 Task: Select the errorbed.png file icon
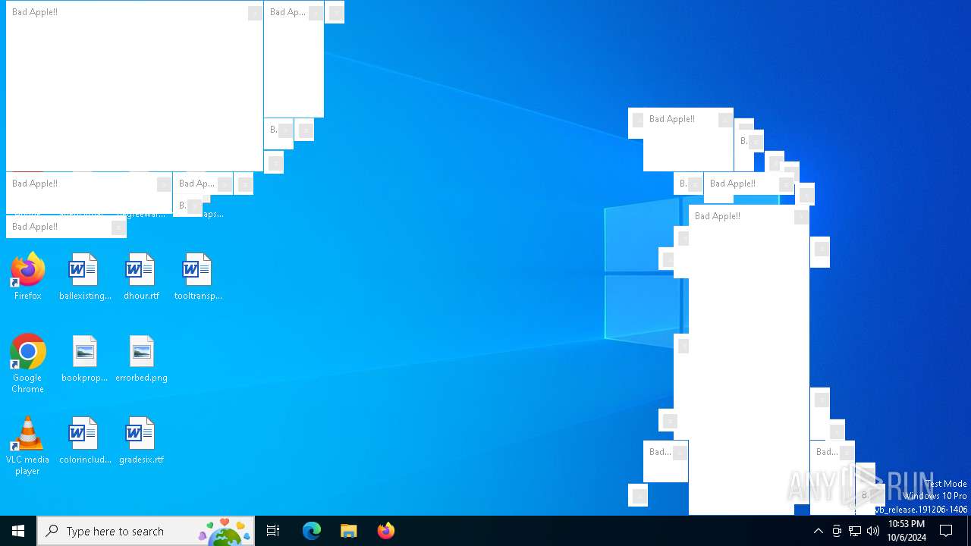(x=141, y=359)
